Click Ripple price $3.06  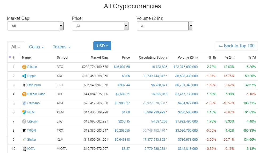point(126,76)
